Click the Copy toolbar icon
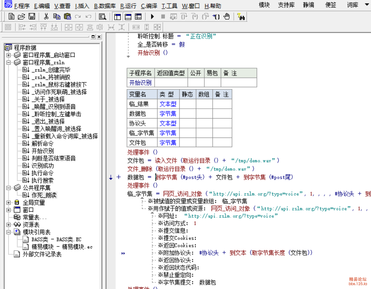 57,17
